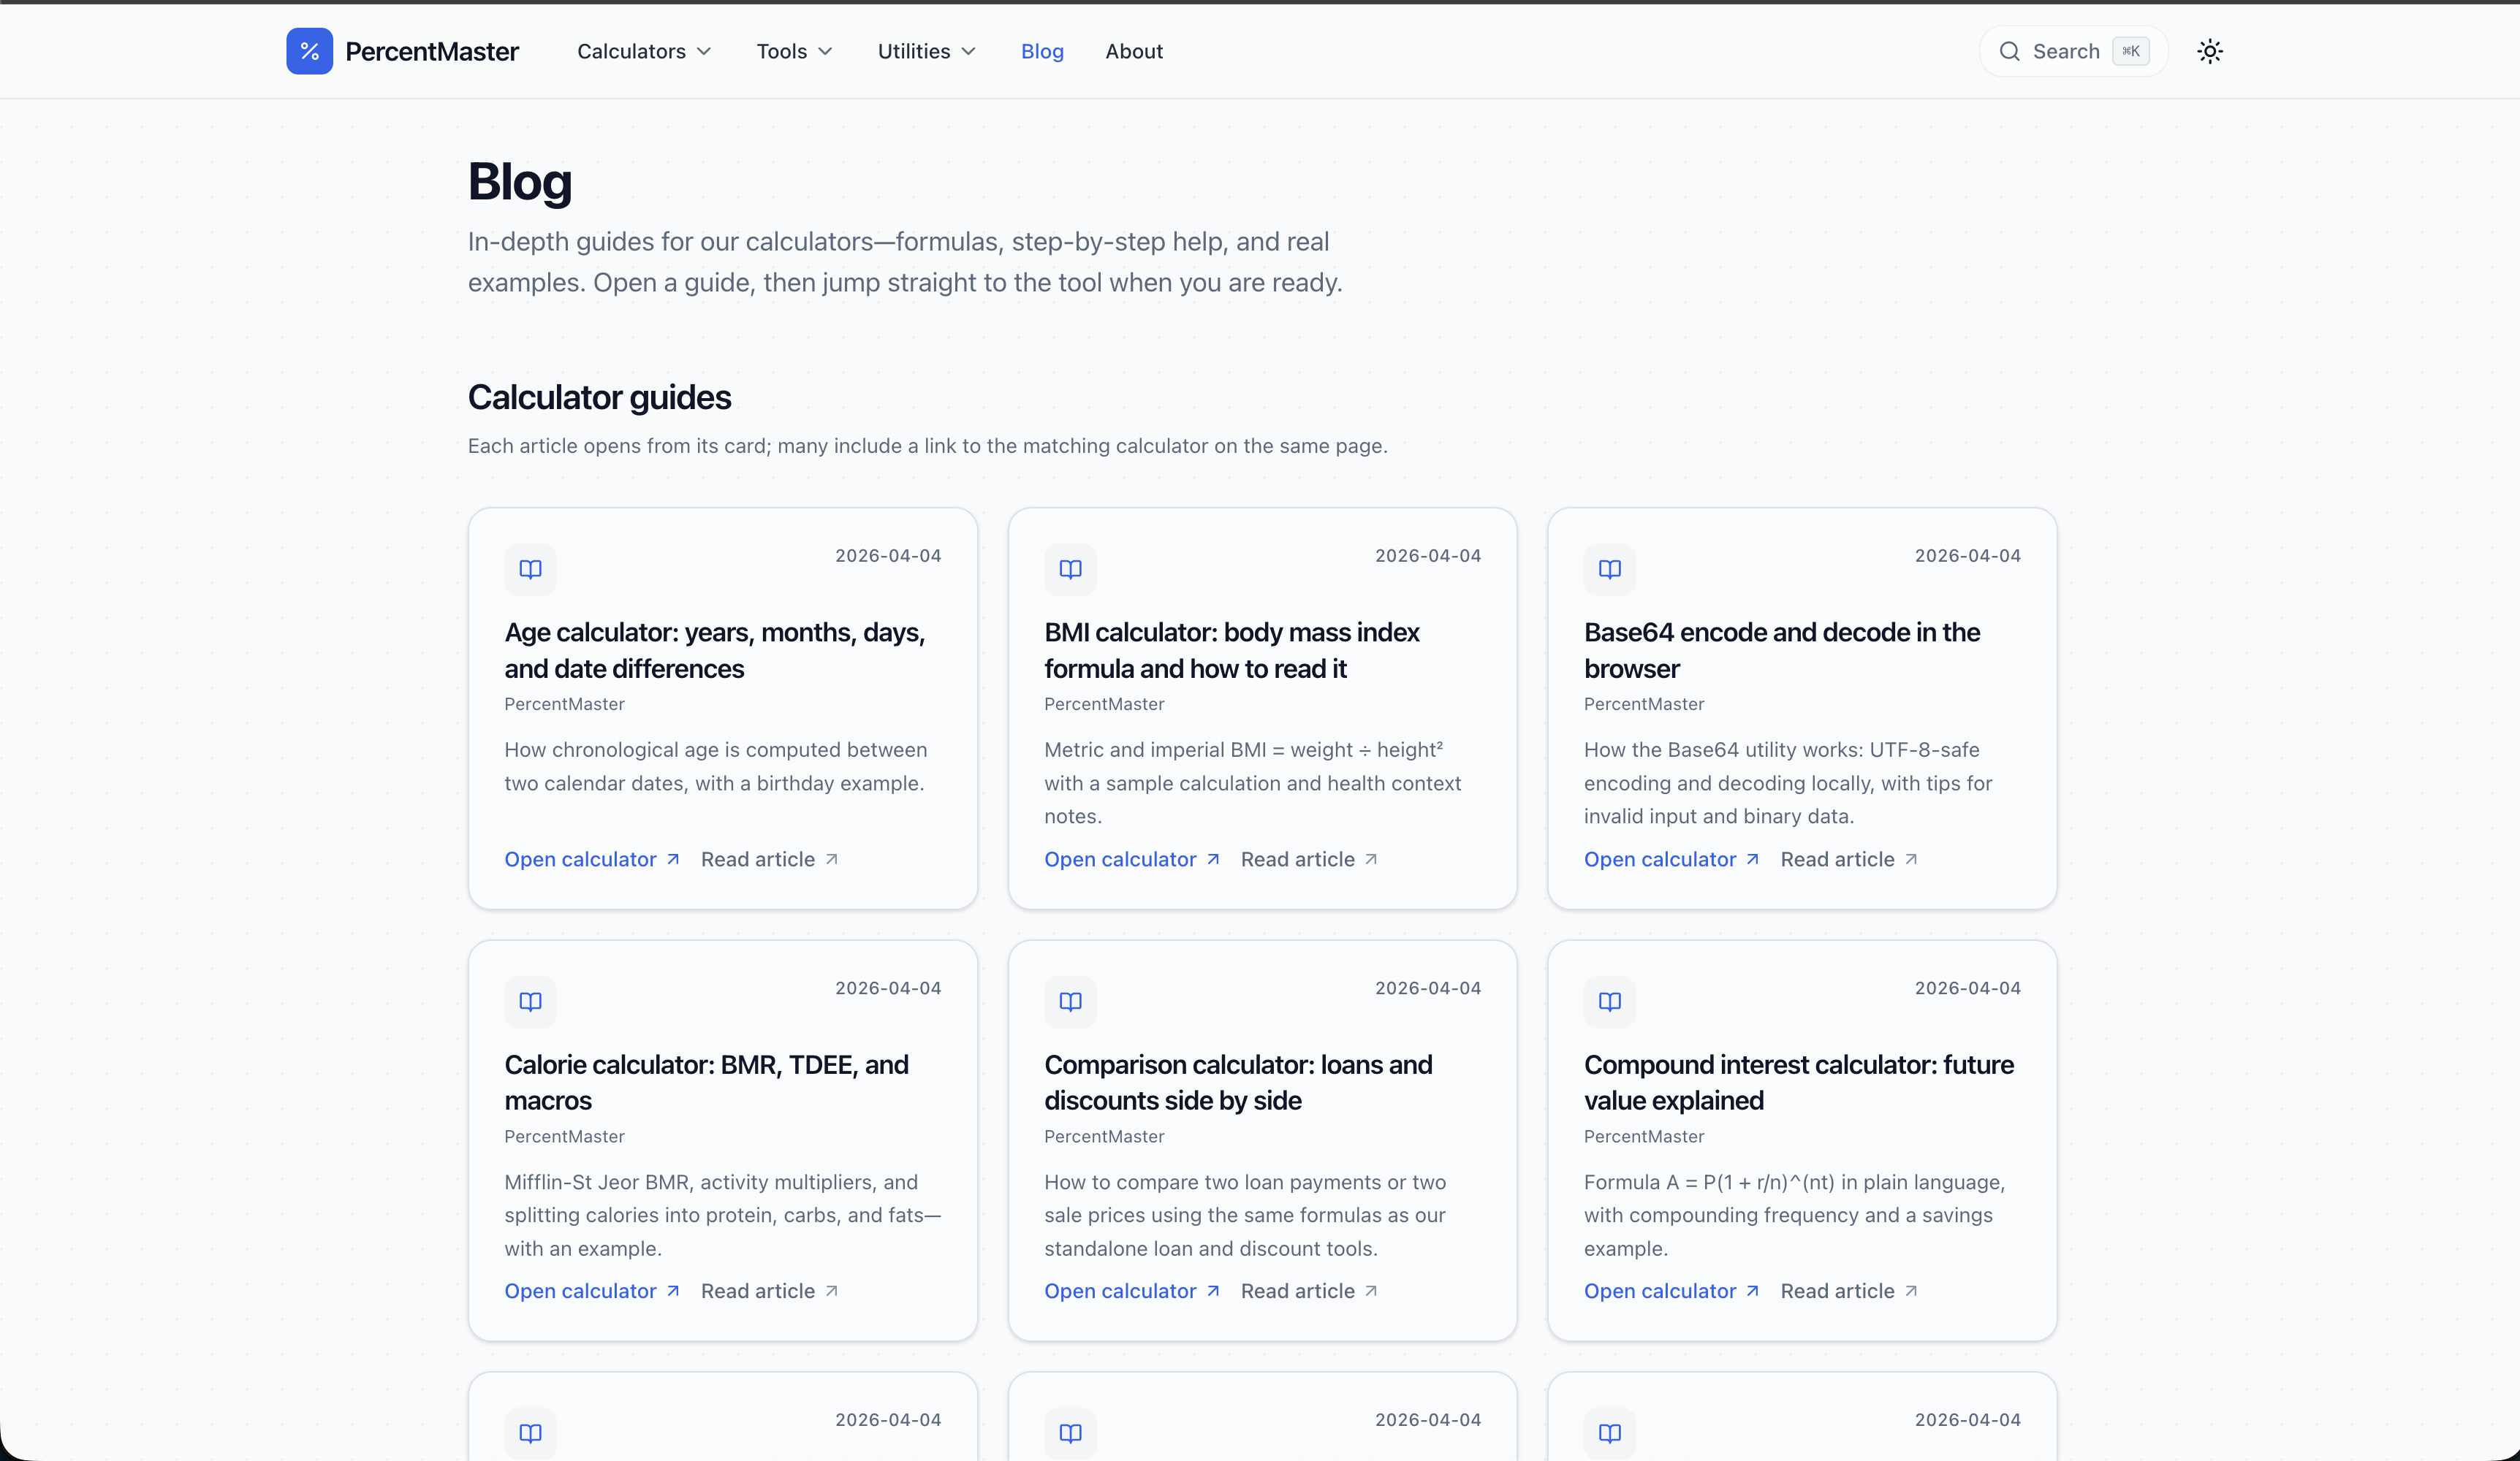The width and height of the screenshot is (2520, 1461).
Task: Click the PercentMaster percent logo icon
Action: click(x=309, y=51)
